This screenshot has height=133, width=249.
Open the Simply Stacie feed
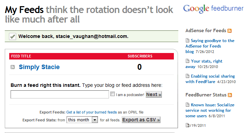point(39,67)
